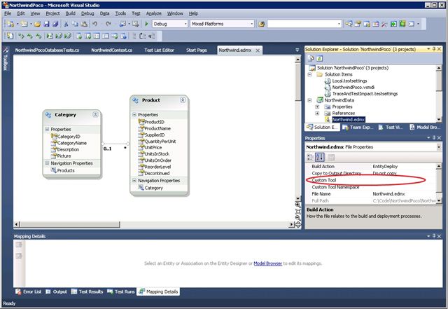Save the current file with the Save icon

(47, 24)
